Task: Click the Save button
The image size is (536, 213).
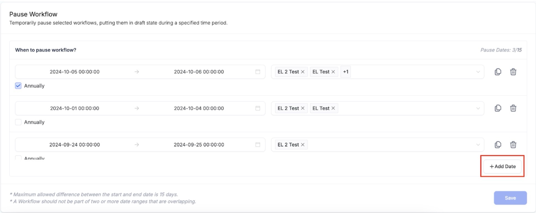Action: [510, 198]
